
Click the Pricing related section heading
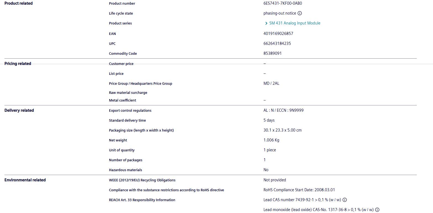coord(18,64)
